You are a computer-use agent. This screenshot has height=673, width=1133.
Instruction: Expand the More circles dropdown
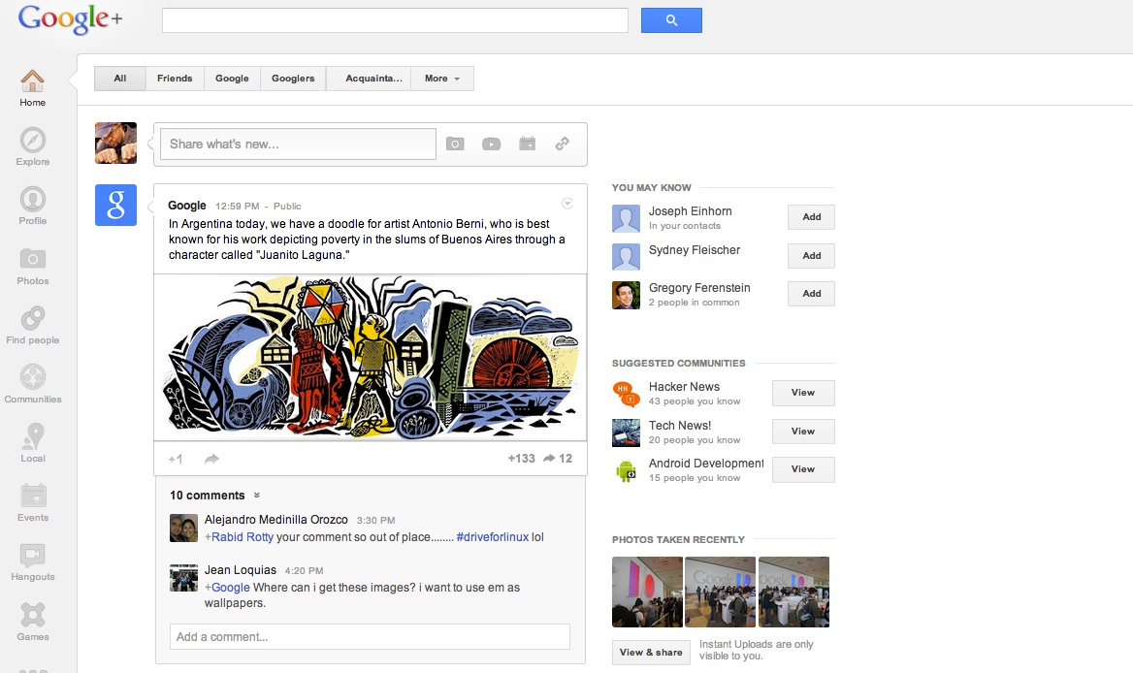pos(442,78)
